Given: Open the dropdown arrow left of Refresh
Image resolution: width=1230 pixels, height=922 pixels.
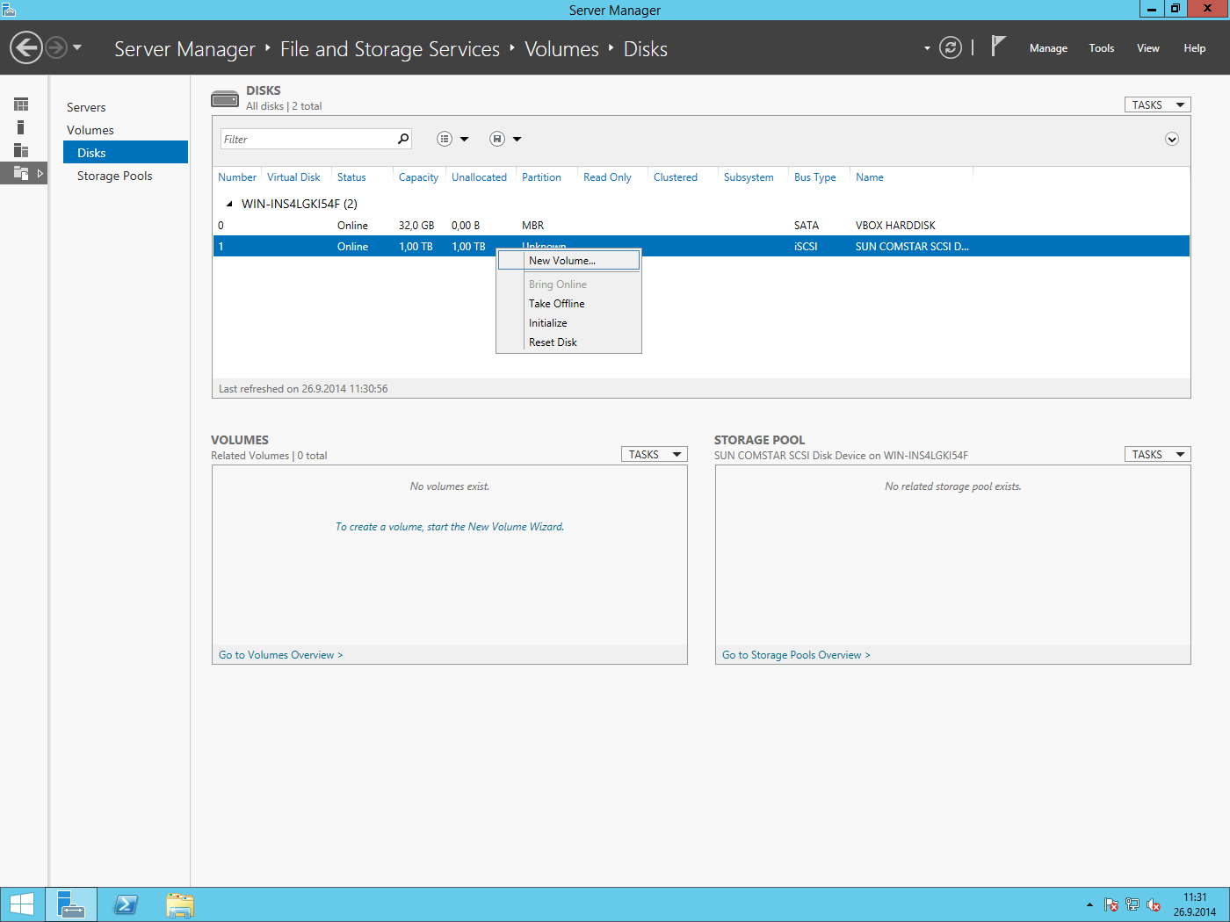Looking at the screenshot, I should pos(927,48).
